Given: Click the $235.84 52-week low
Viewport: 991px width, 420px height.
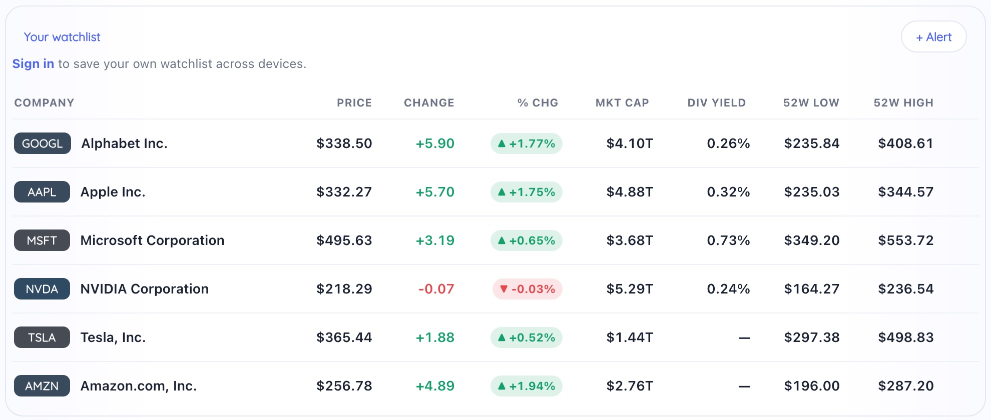Looking at the screenshot, I should [x=812, y=143].
